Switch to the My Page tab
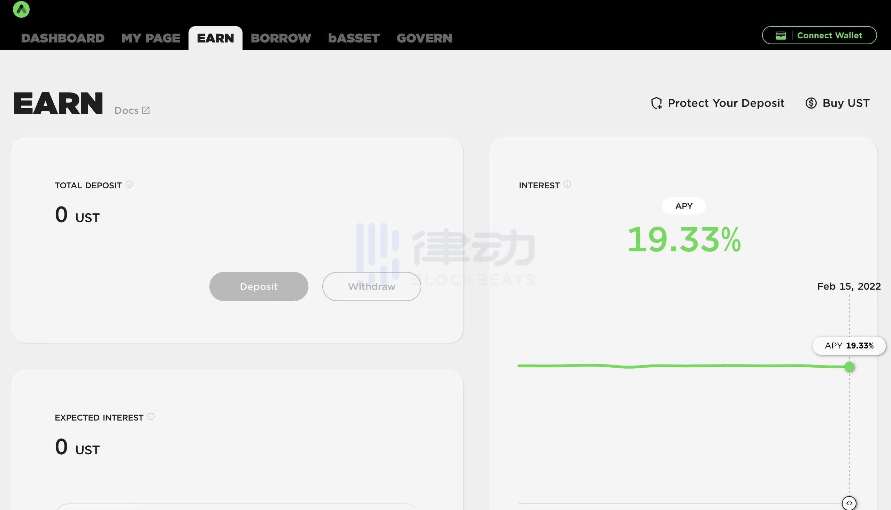Image resolution: width=891 pixels, height=510 pixels. click(151, 38)
